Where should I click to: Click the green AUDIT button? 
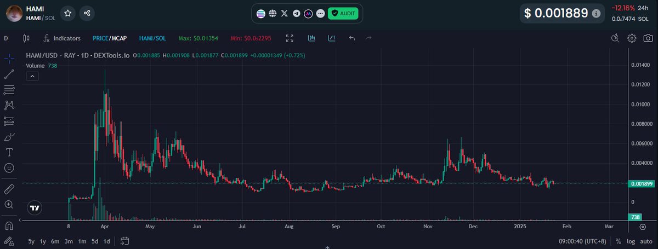click(343, 13)
